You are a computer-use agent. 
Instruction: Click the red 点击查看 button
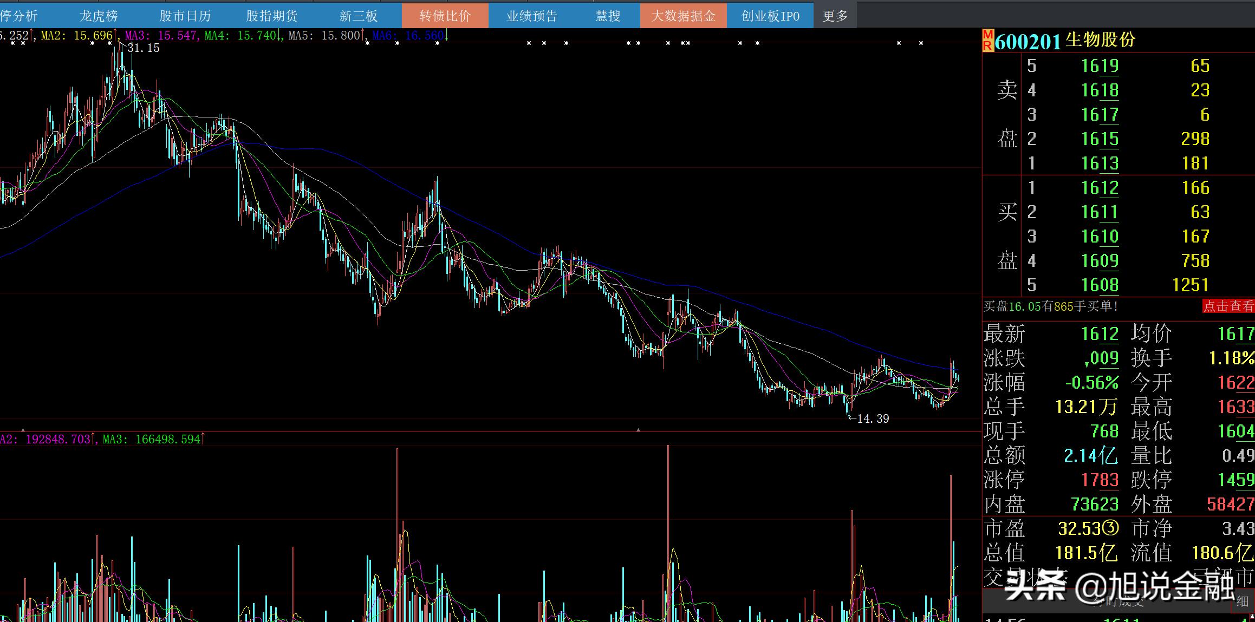pos(1228,306)
